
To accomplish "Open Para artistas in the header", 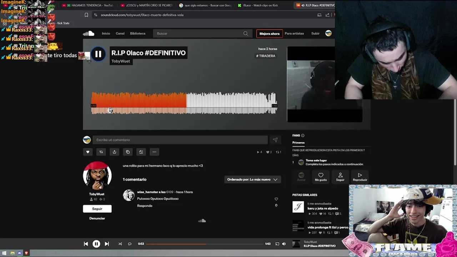I will (x=294, y=34).
